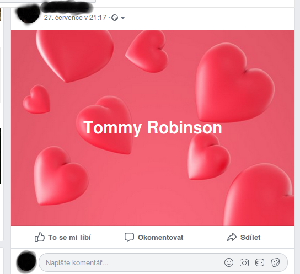Open the sticker picker icon
Screen dimensions: 300x274
(x=276, y=262)
